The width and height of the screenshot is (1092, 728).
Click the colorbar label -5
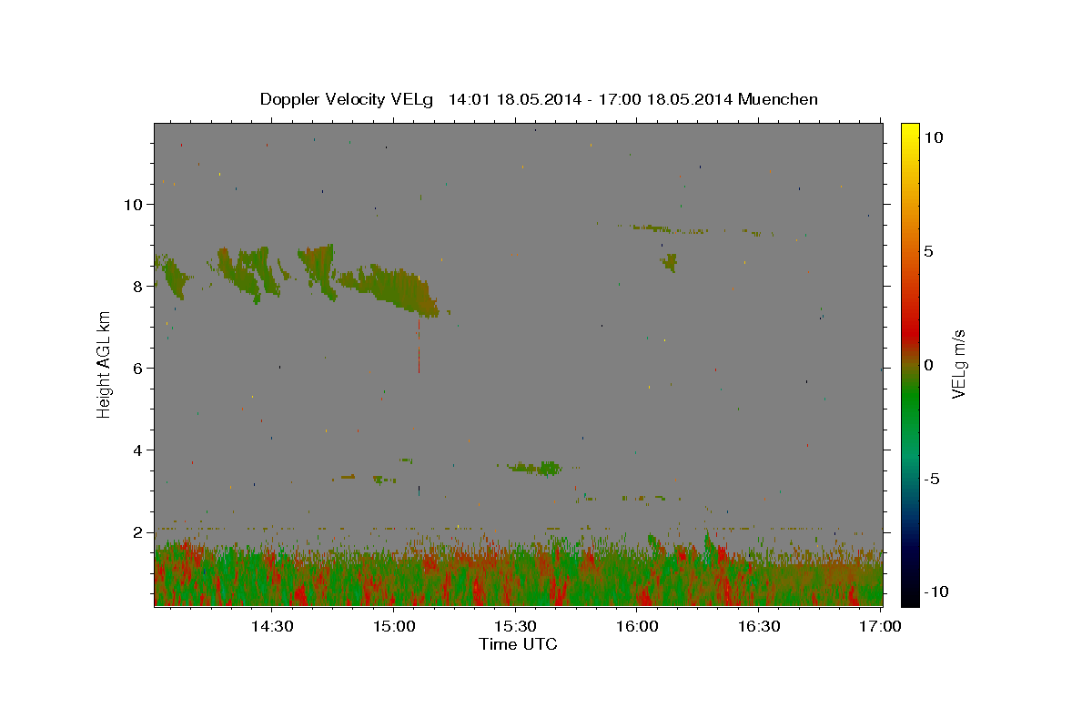pyautogui.click(x=930, y=480)
